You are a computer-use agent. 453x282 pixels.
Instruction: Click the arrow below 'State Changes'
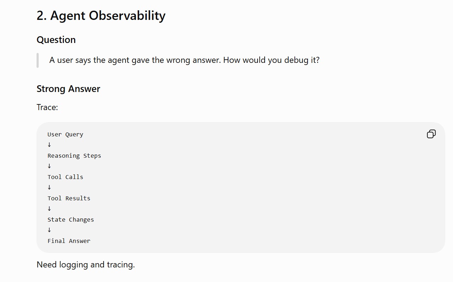click(49, 230)
